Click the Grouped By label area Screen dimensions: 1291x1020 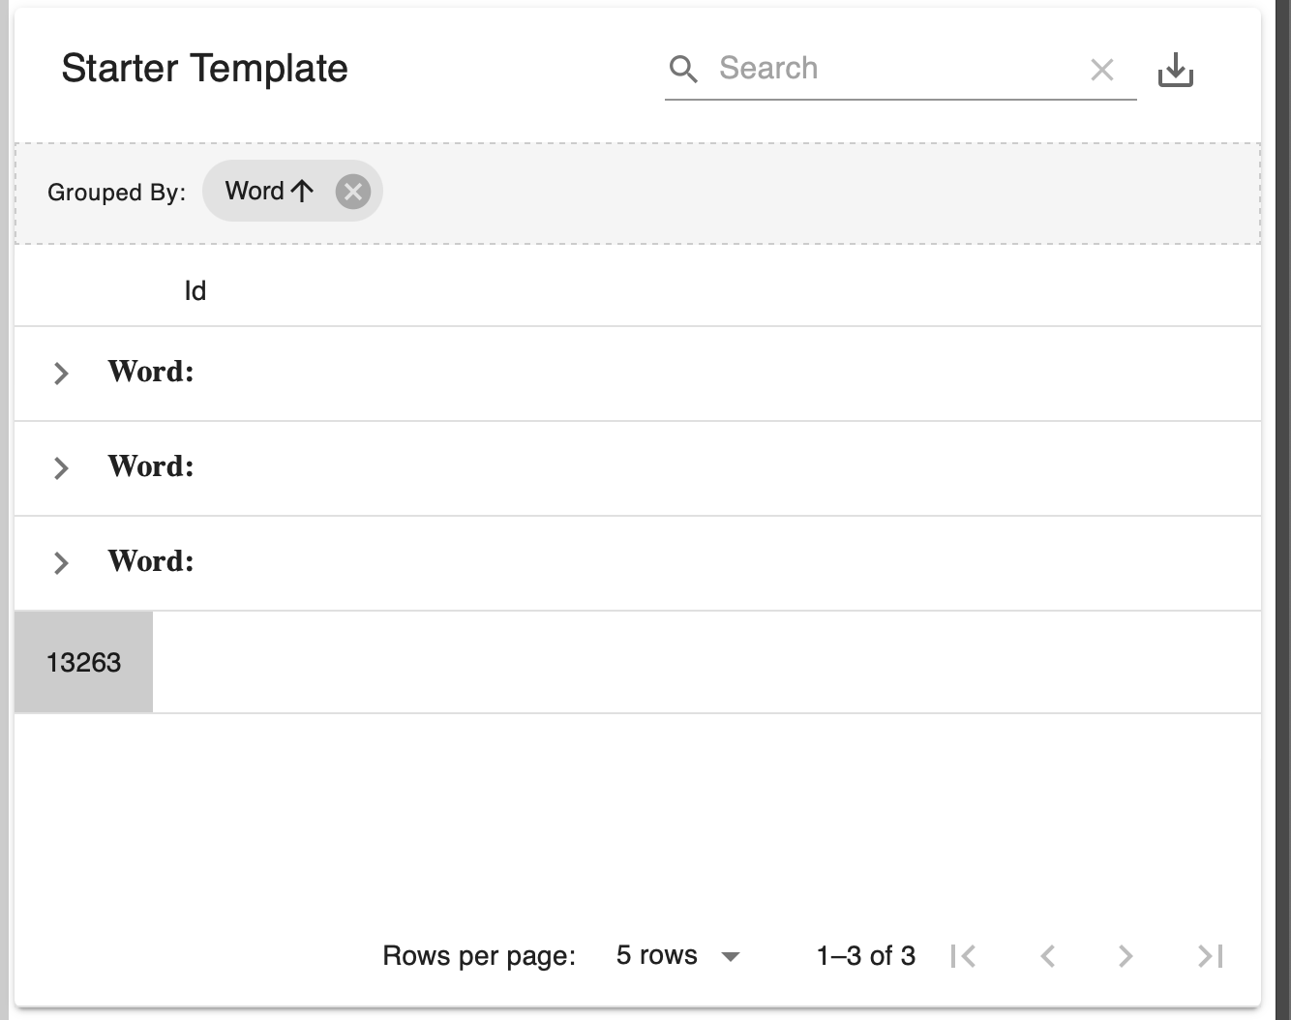coord(116,193)
